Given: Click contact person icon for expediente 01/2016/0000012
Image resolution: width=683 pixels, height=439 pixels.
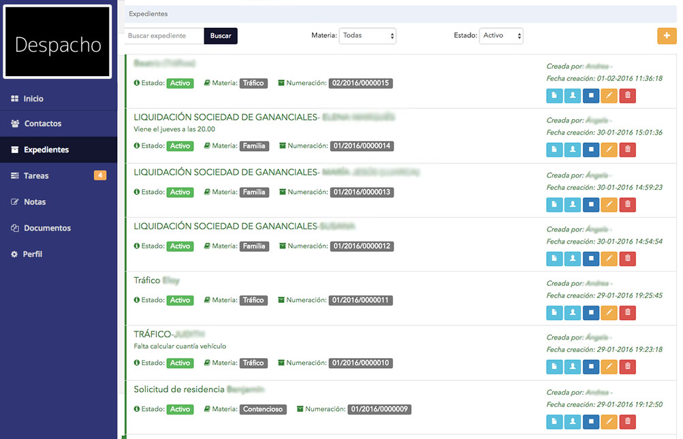Looking at the screenshot, I should point(573,259).
